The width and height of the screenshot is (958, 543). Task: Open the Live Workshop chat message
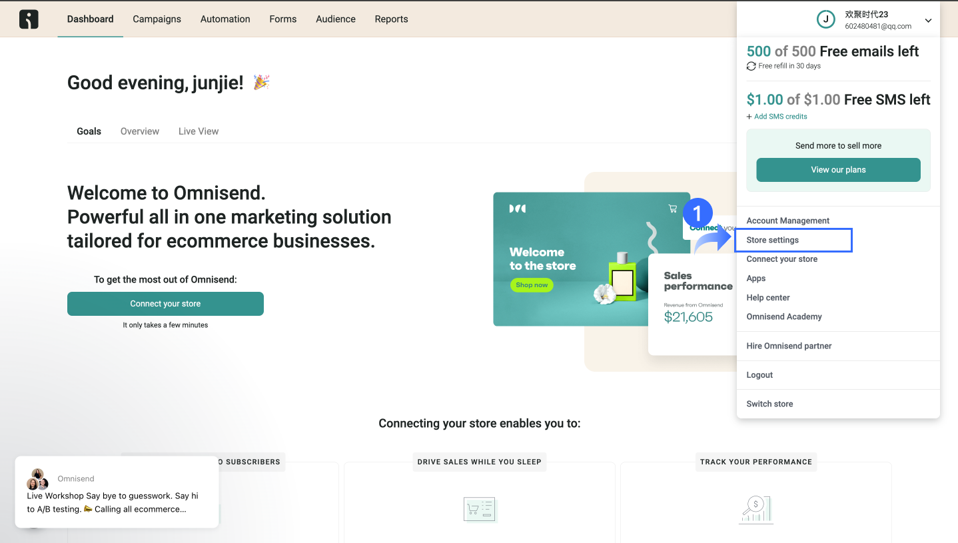(x=112, y=502)
